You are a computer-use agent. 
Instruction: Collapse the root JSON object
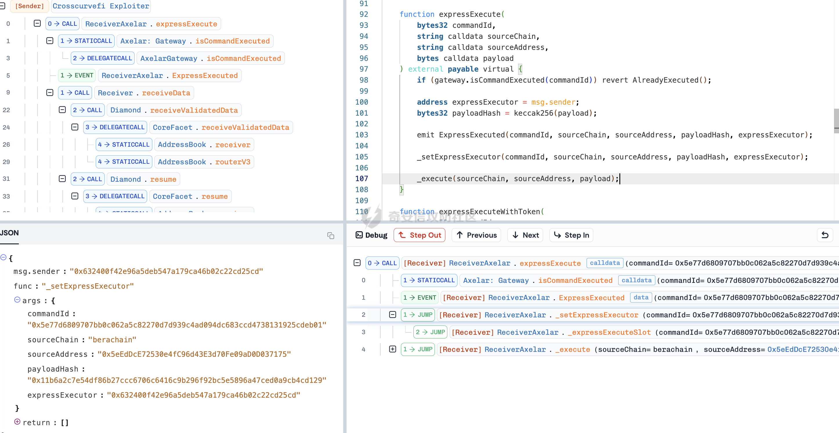[x=3, y=257]
